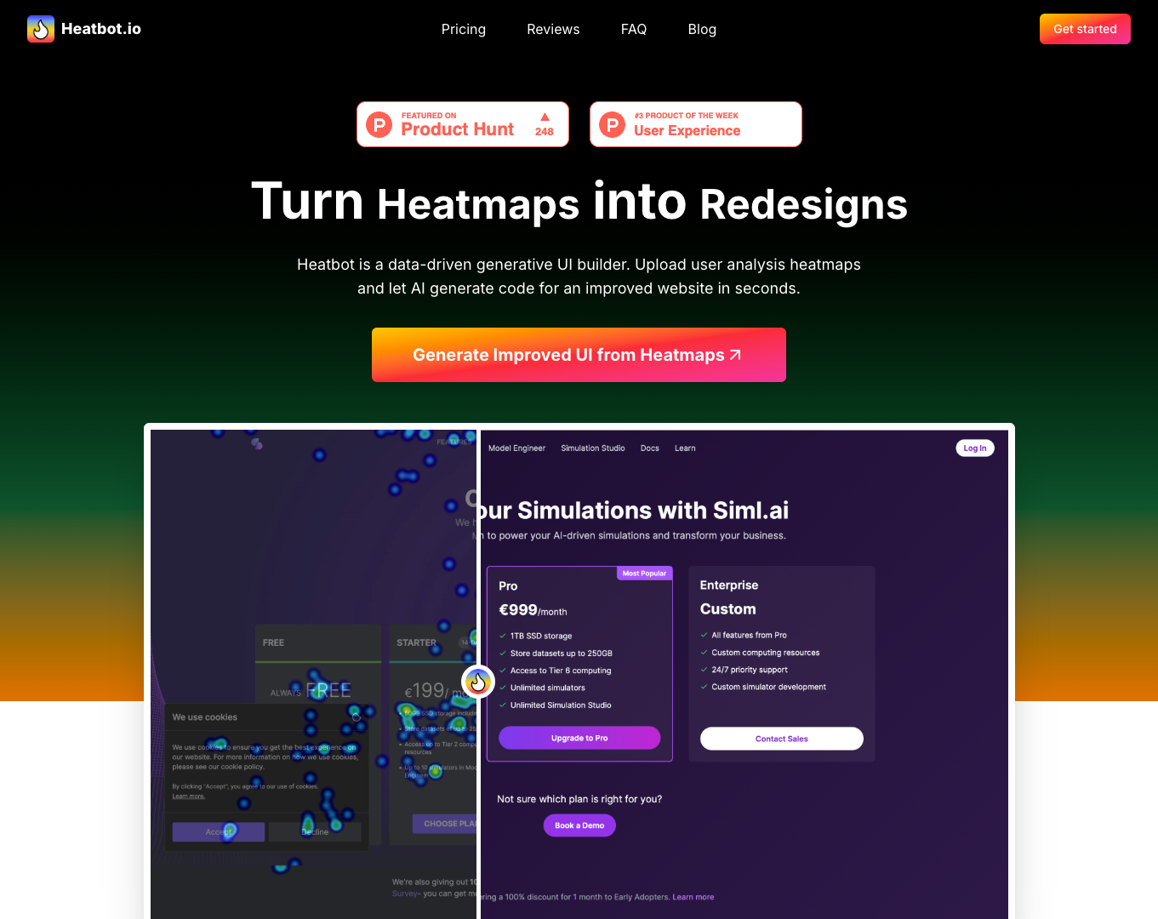
Task: Select Docs in the preview site navigation
Action: tap(649, 448)
